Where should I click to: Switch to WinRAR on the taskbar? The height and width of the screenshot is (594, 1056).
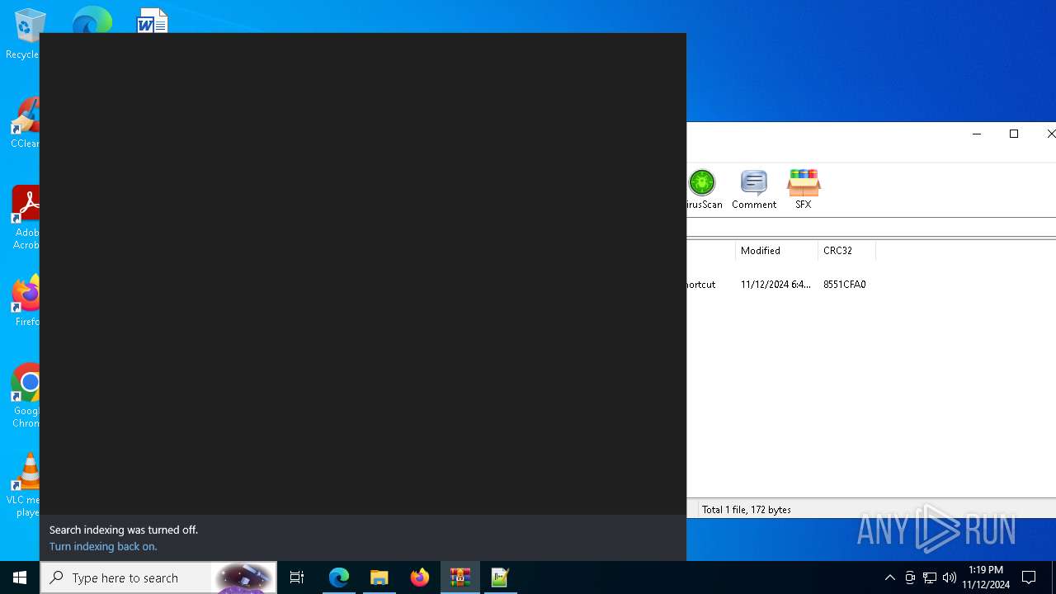click(x=460, y=577)
